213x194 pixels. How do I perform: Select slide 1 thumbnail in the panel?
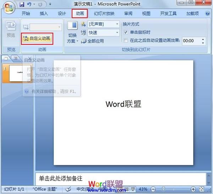click(x=18, y=74)
